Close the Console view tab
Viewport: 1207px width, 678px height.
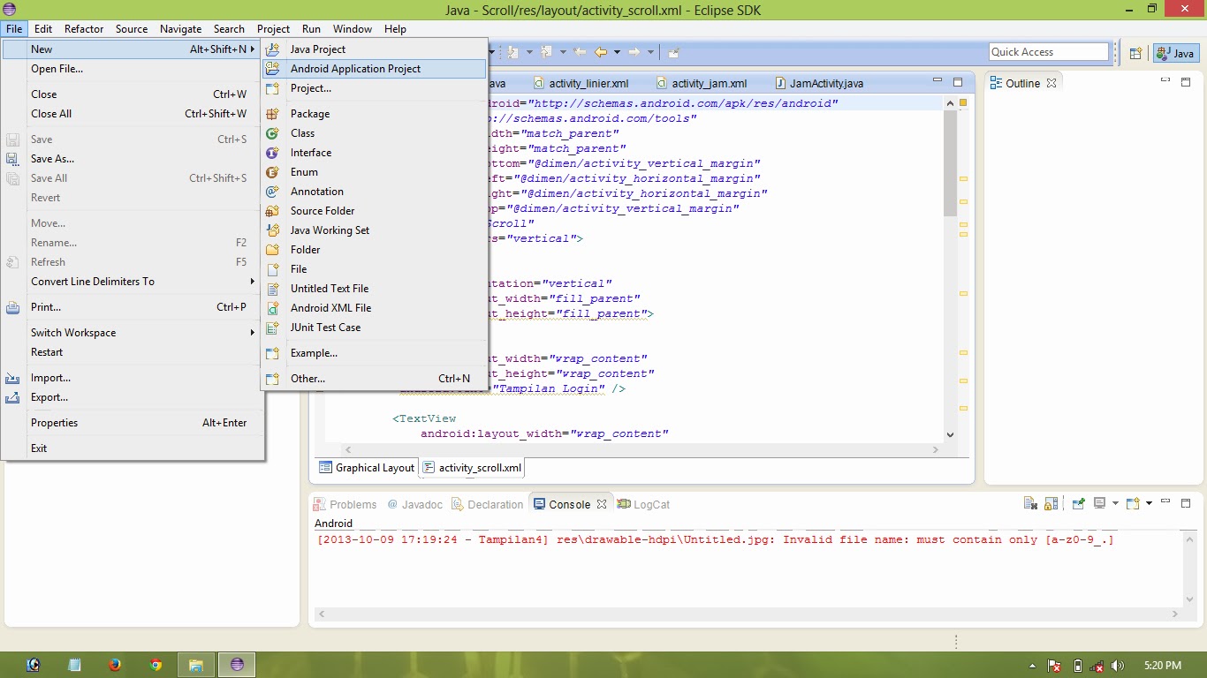pos(602,504)
